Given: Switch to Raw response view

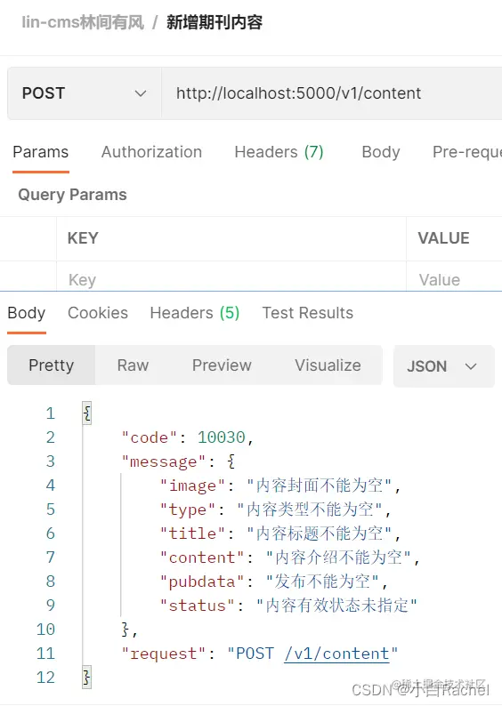Looking at the screenshot, I should pos(133,365).
